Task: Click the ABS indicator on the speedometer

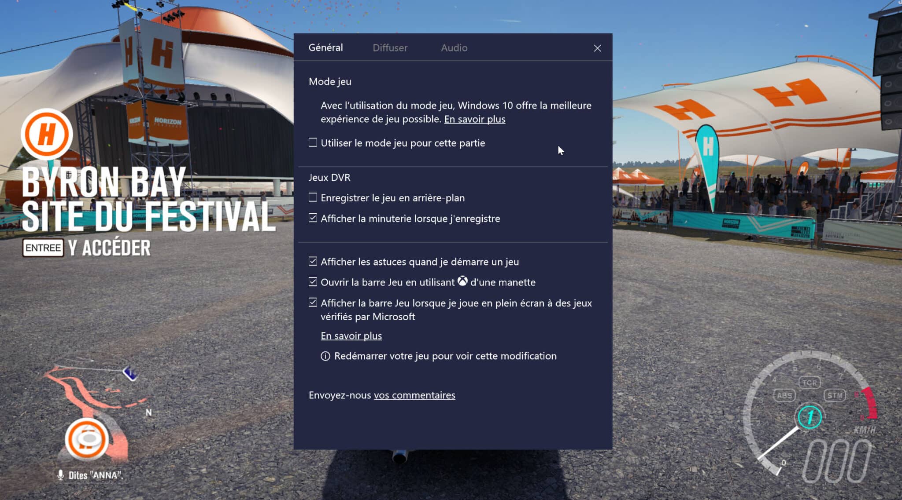Action: [x=784, y=395]
